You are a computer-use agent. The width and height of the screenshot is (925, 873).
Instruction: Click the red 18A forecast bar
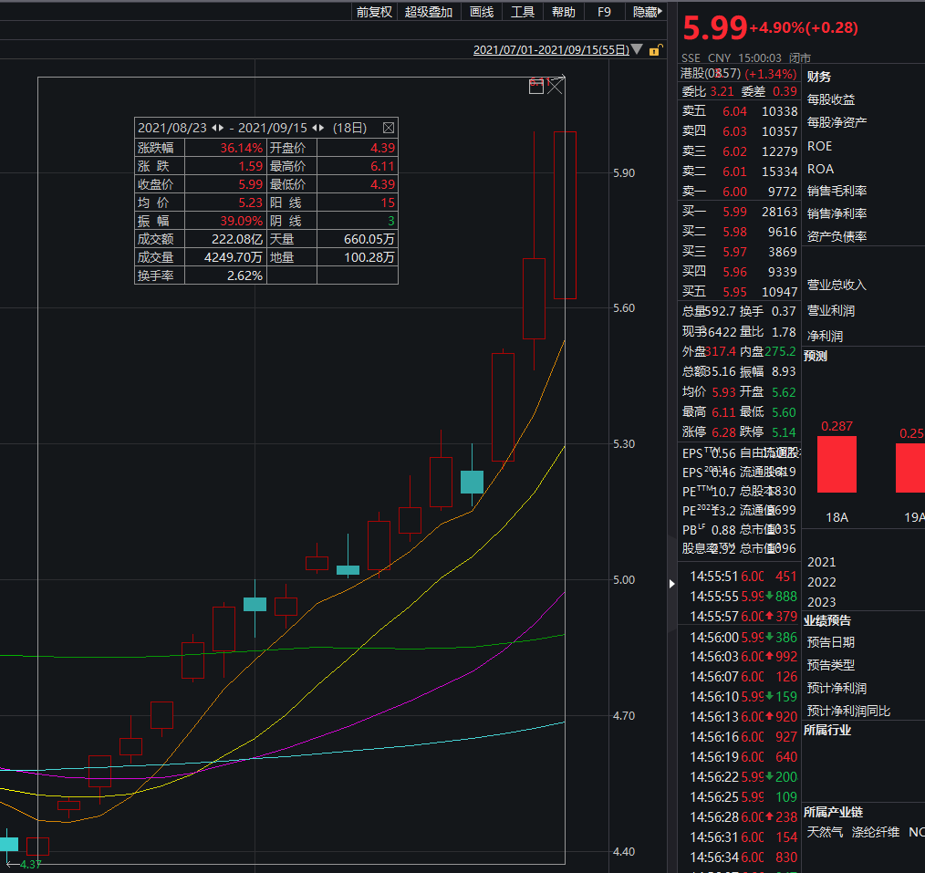pos(837,464)
